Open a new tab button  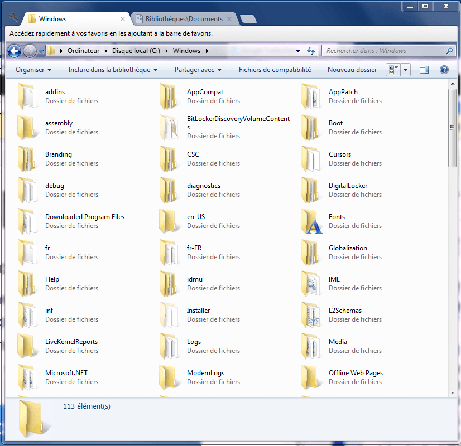(x=248, y=19)
